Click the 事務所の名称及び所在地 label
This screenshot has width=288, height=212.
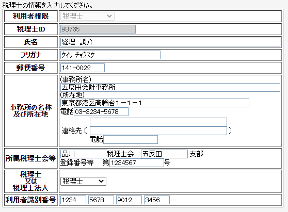[x=31, y=111]
